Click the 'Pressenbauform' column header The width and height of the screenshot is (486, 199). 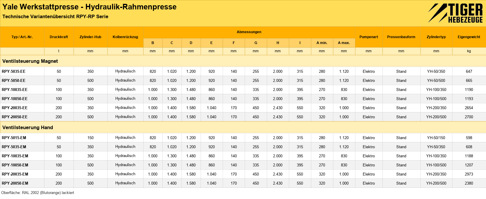coord(401,37)
